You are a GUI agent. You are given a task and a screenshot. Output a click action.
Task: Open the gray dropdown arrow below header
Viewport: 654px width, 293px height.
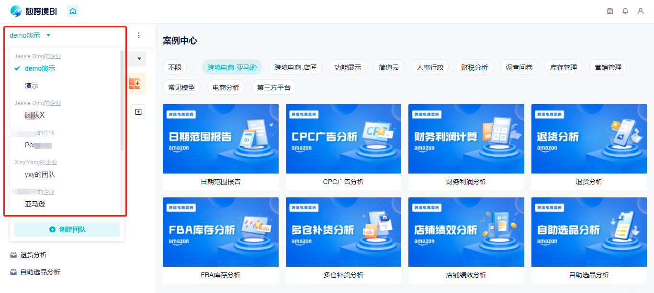[x=139, y=59]
